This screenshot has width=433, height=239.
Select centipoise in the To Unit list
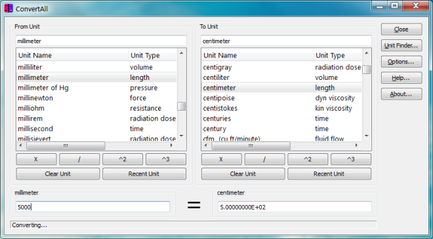281,98
